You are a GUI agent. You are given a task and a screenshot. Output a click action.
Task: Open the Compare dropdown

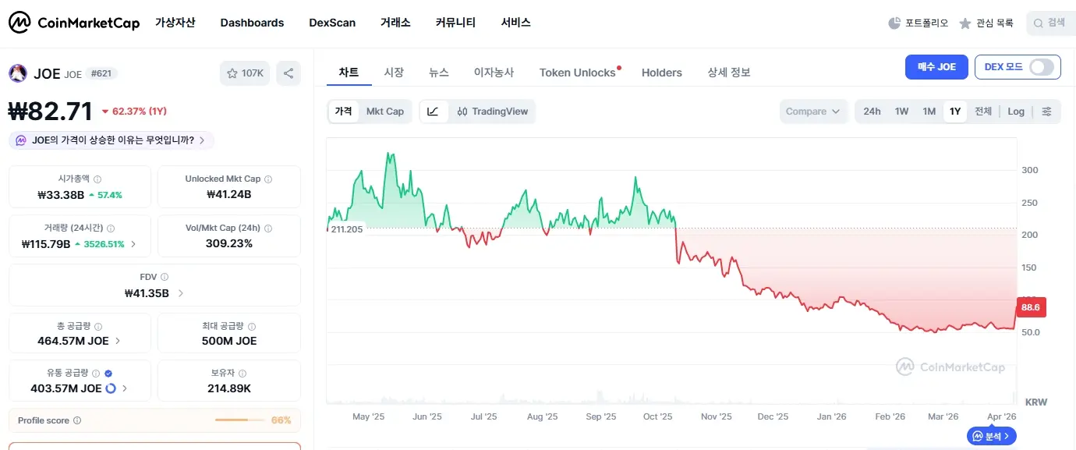click(812, 111)
